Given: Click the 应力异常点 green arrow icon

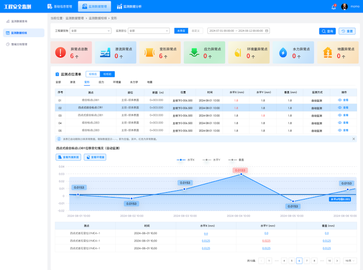Looking at the screenshot, I should pyautogui.click(x=194, y=53).
